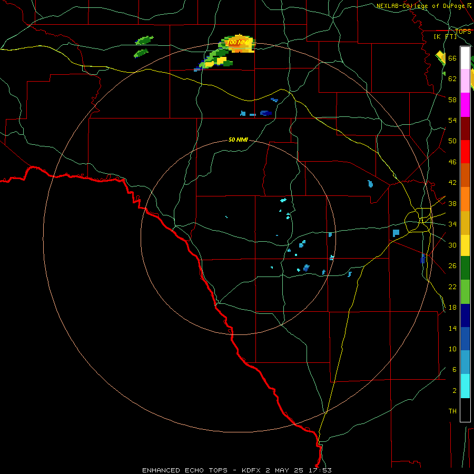Click the light pink legend swatch

465,81
